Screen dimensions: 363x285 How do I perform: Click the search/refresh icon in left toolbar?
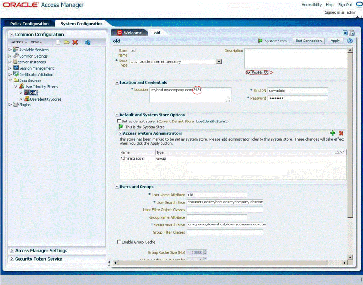click(x=87, y=42)
